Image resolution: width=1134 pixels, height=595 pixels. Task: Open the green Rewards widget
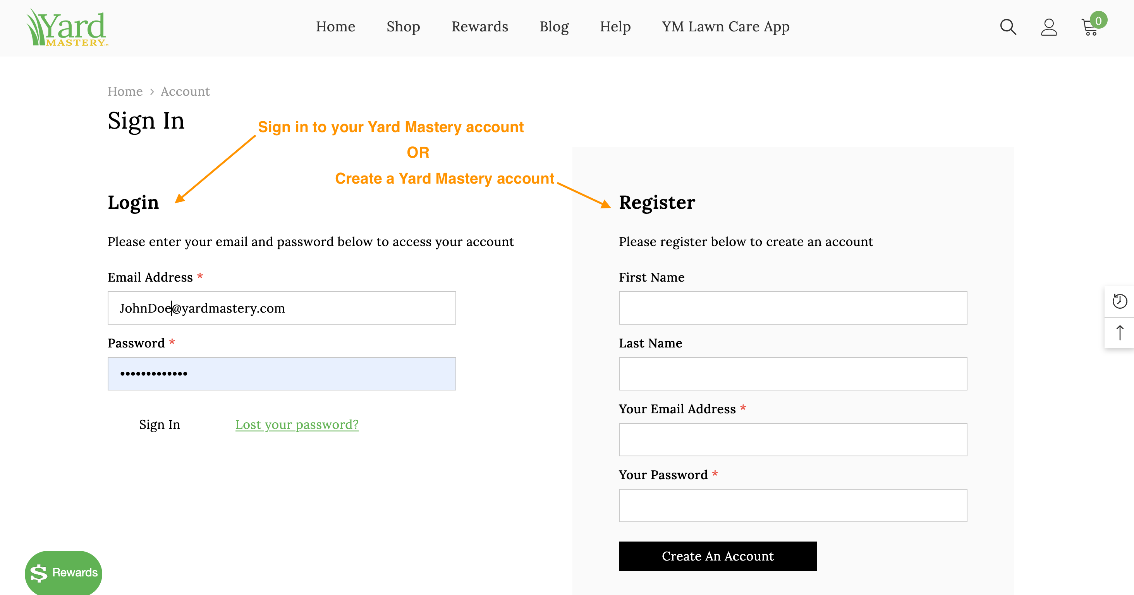(64, 573)
